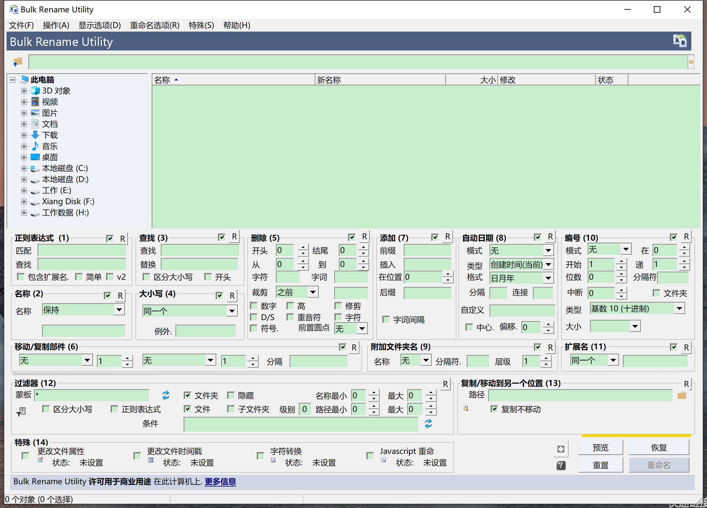Open the 自动日期 类型 创建时间(当前) dropdown
This screenshot has width=707, height=508.
coord(549,264)
